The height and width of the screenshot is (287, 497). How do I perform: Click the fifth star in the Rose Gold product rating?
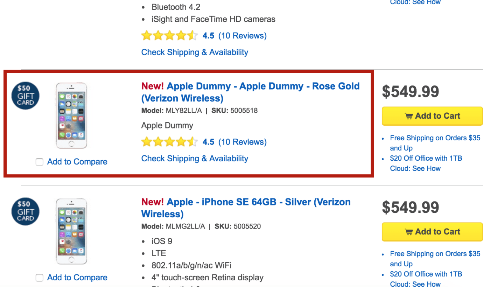pyautogui.click(x=192, y=142)
